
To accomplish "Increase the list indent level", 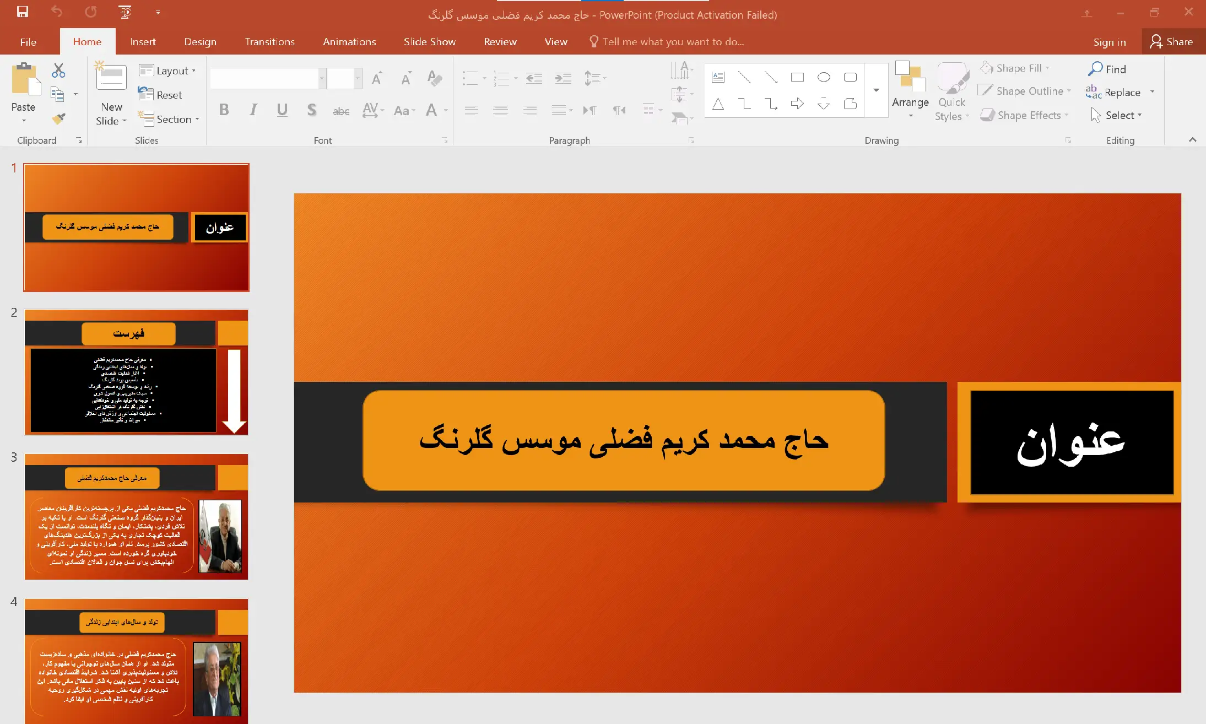I will 563,78.
